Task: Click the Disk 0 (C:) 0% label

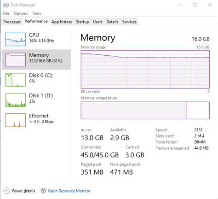Action: pos(41,78)
